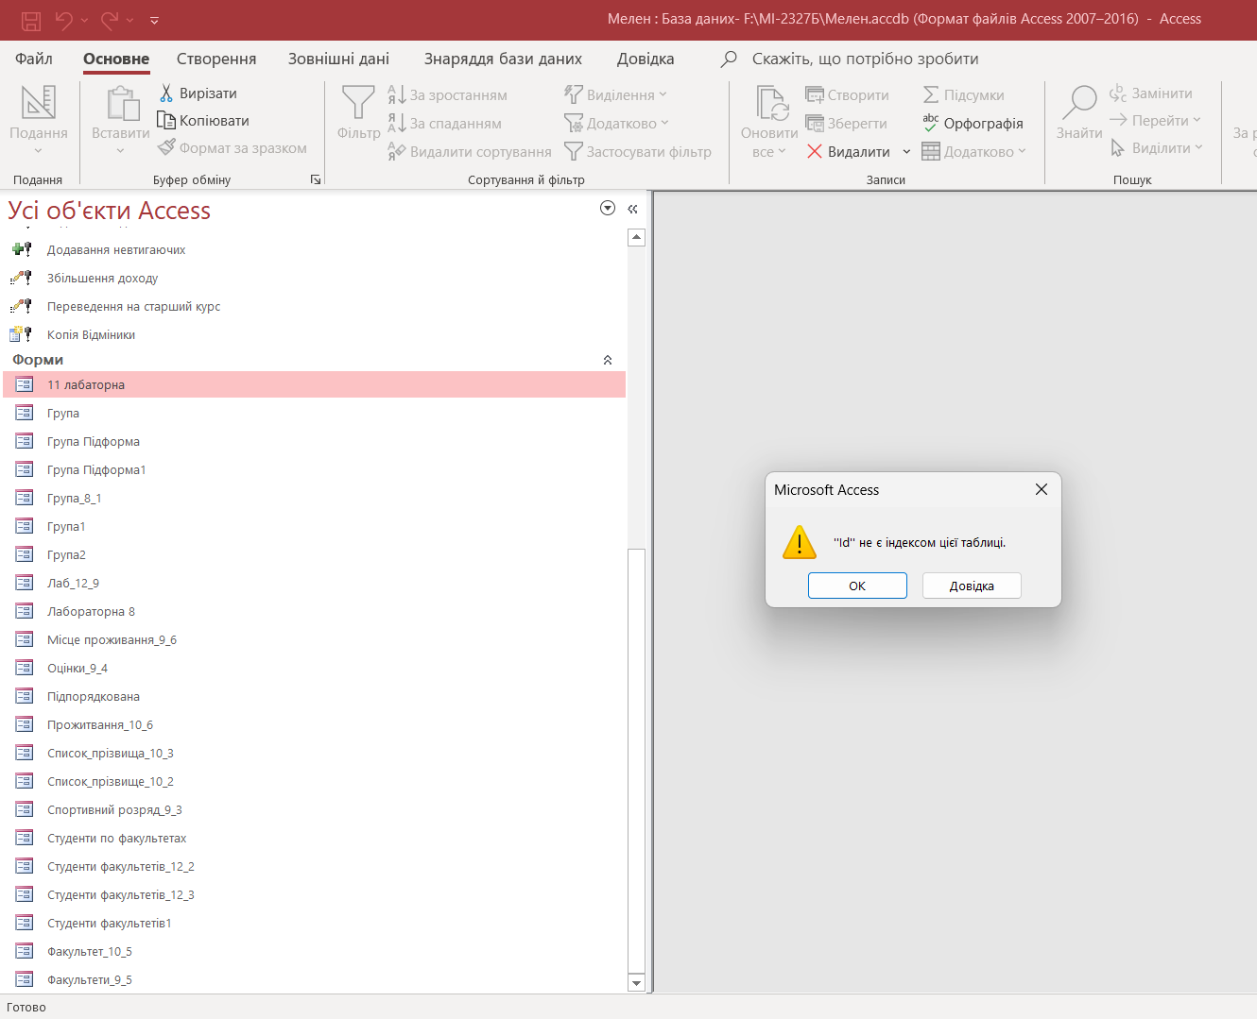Click the Формат за зразком brush icon
Screen dimensions: 1257x1019
pos(166,147)
